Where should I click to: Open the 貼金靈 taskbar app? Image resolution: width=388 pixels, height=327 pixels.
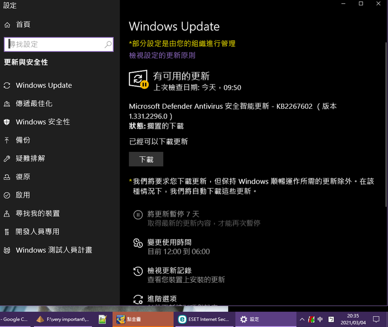coord(143,319)
